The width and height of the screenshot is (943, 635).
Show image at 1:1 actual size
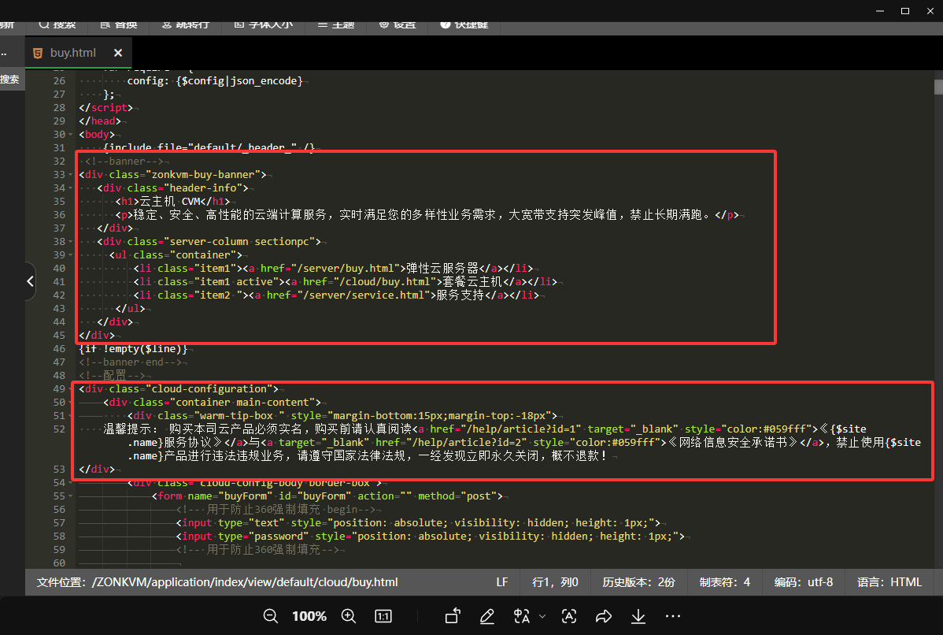click(383, 616)
